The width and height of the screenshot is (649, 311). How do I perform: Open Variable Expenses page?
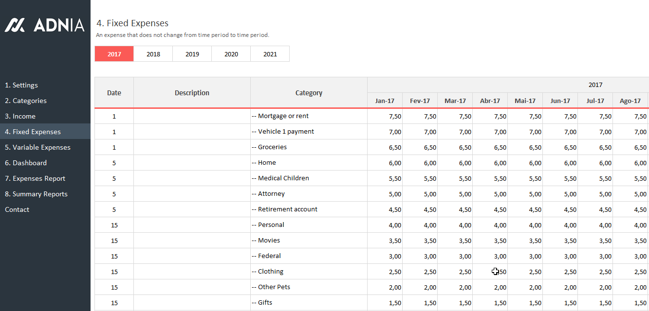37,147
